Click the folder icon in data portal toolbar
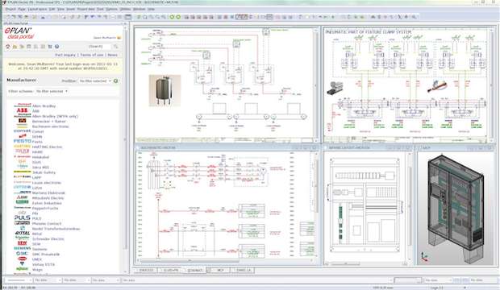 tap(15, 47)
